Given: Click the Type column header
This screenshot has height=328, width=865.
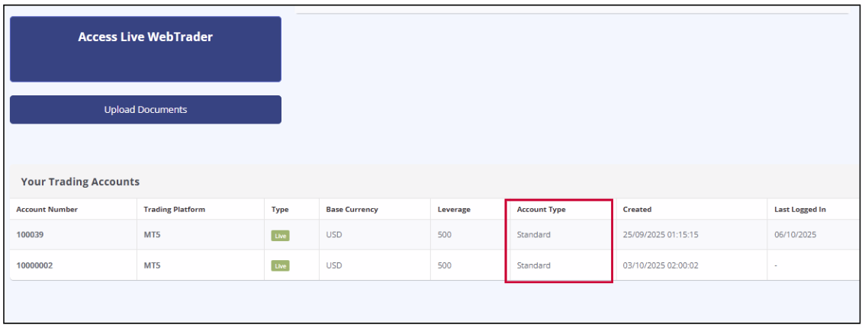Looking at the screenshot, I should 280,209.
